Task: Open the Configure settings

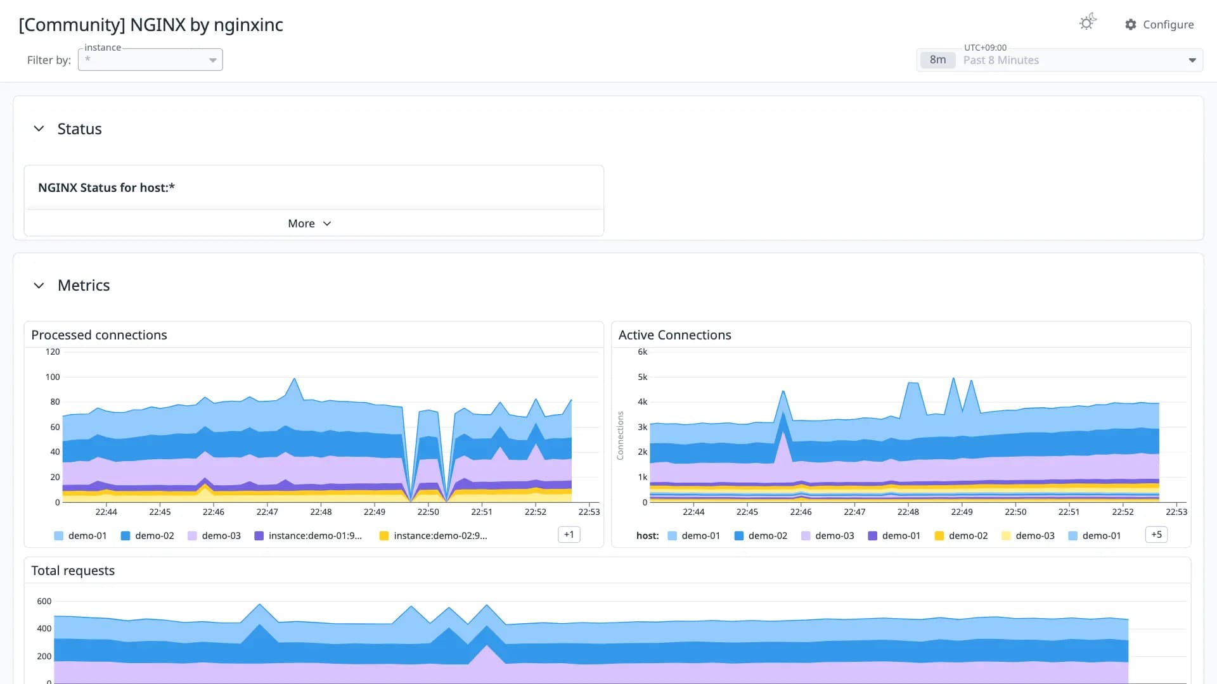Action: [1159, 25]
